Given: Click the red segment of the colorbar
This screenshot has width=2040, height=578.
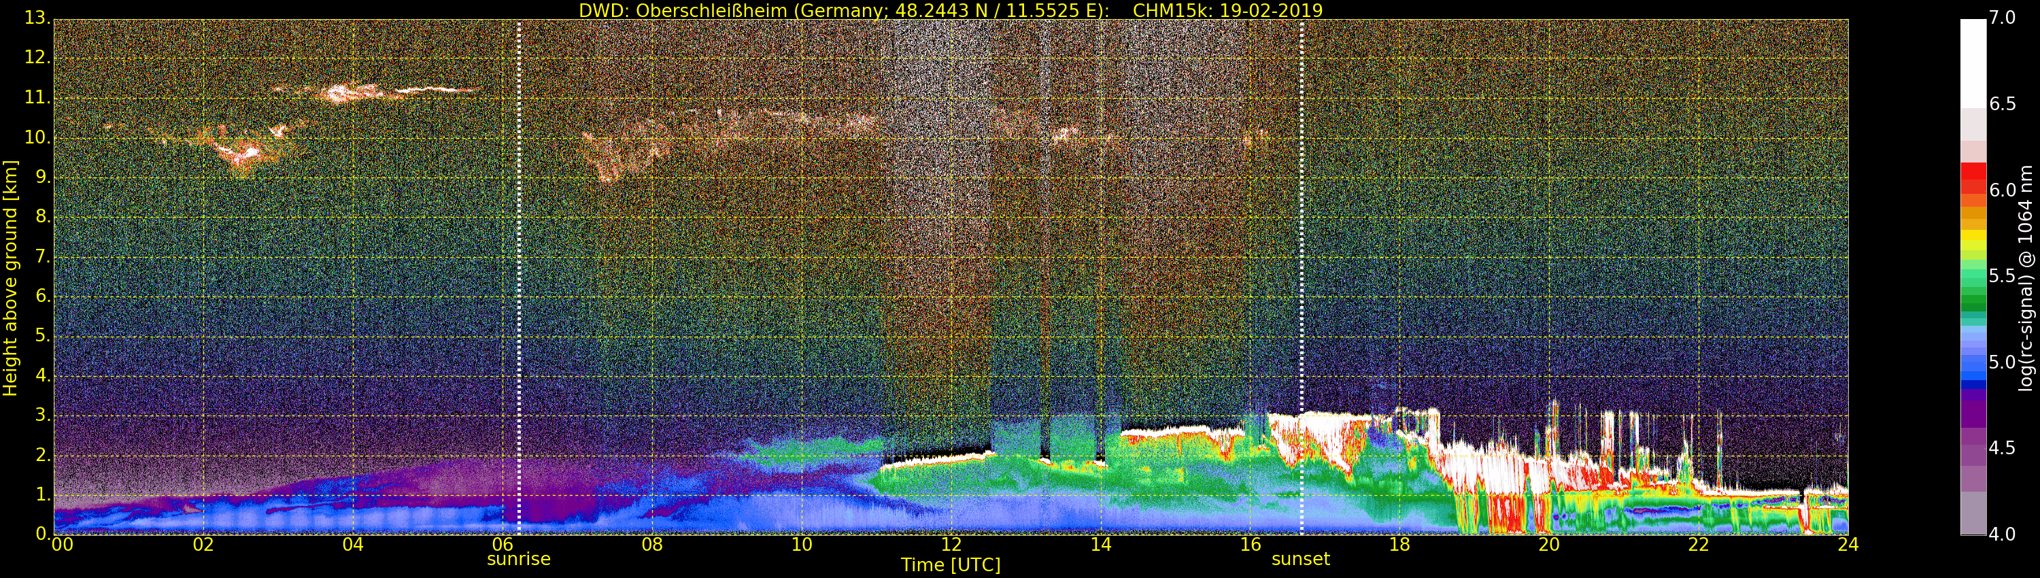Looking at the screenshot, I should [x=1973, y=178].
